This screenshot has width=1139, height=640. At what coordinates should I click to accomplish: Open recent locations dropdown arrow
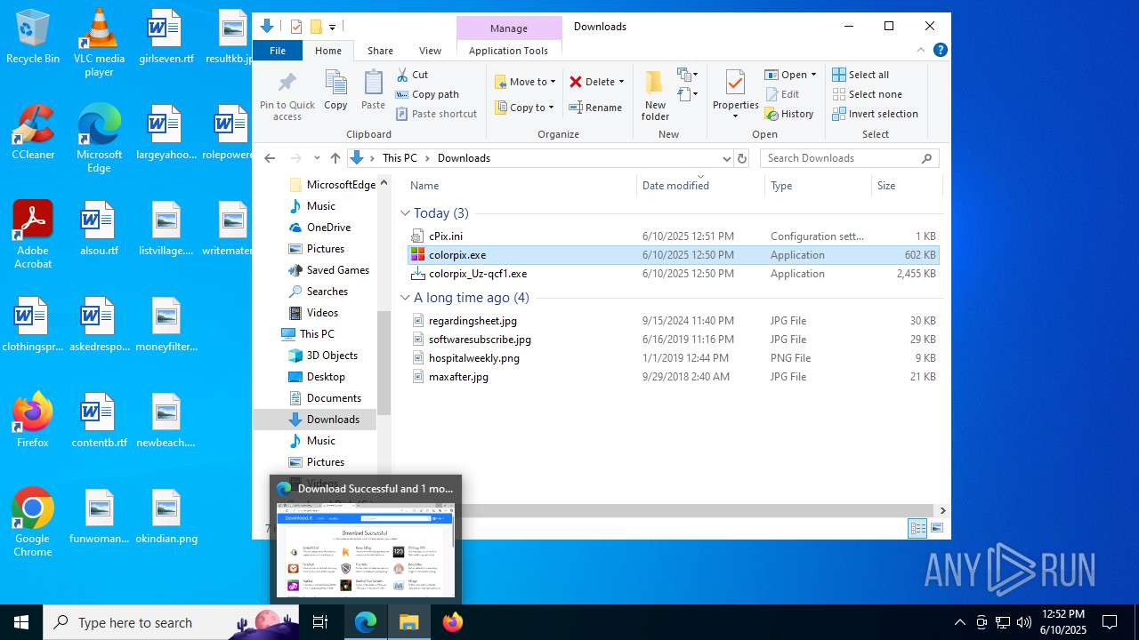(x=317, y=158)
